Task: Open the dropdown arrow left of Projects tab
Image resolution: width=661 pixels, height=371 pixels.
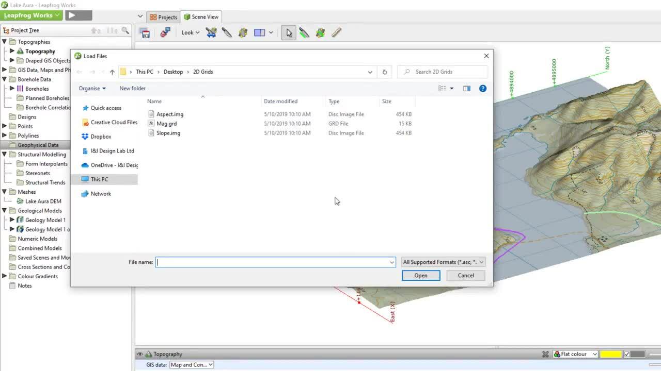Action: click(x=140, y=16)
